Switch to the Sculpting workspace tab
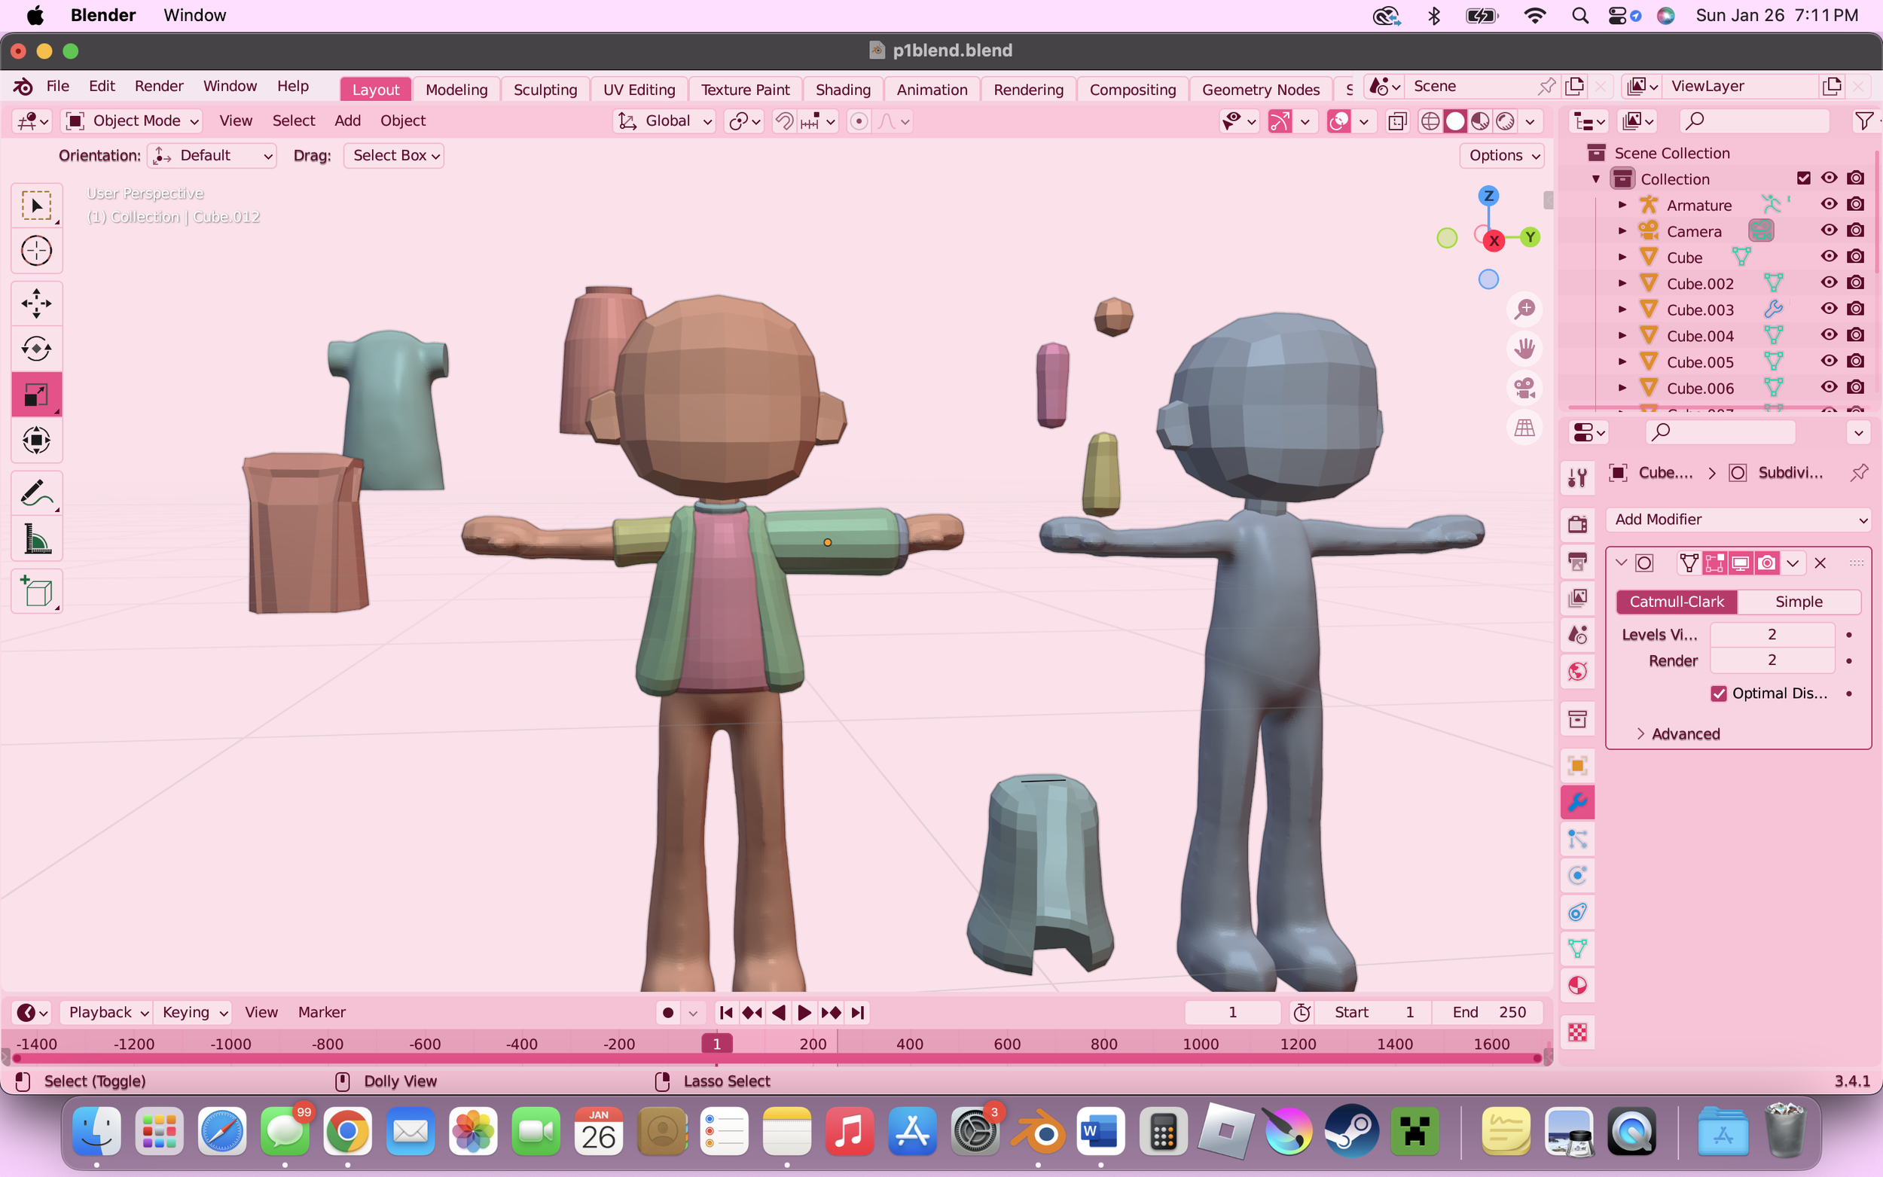Viewport: 1883px width, 1177px height. [x=545, y=90]
